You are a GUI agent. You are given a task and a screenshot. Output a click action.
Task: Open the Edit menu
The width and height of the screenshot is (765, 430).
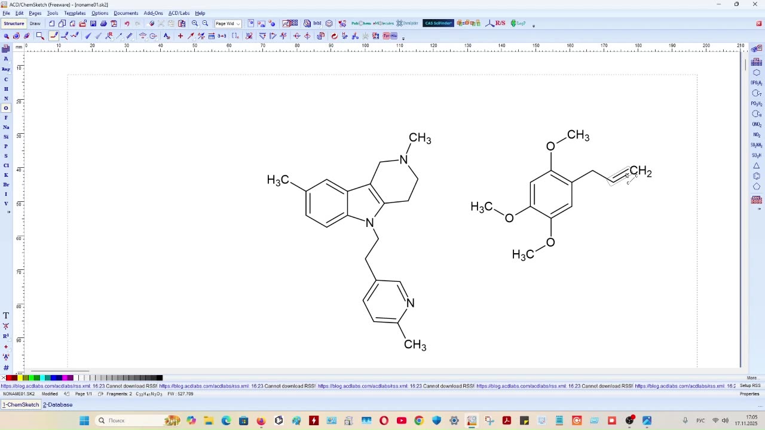pos(19,13)
